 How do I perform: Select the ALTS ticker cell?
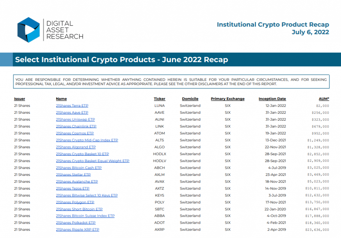pyautogui.click(x=160, y=140)
